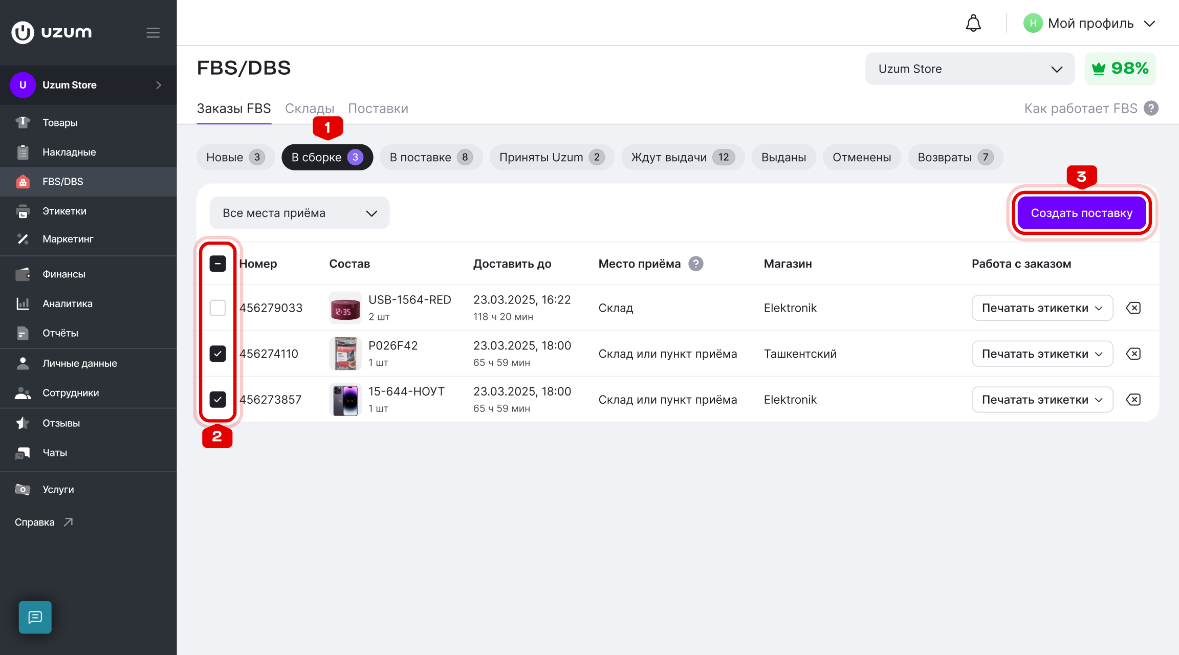
Task: Collapse sidebar with hamburger menu icon
Action: click(153, 33)
